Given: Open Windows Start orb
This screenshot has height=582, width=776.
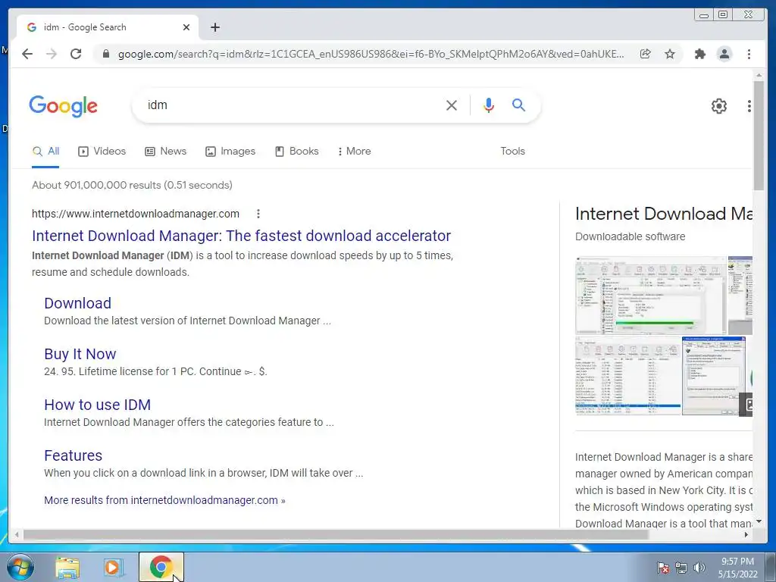Looking at the screenshot, I should pos(20,567).
